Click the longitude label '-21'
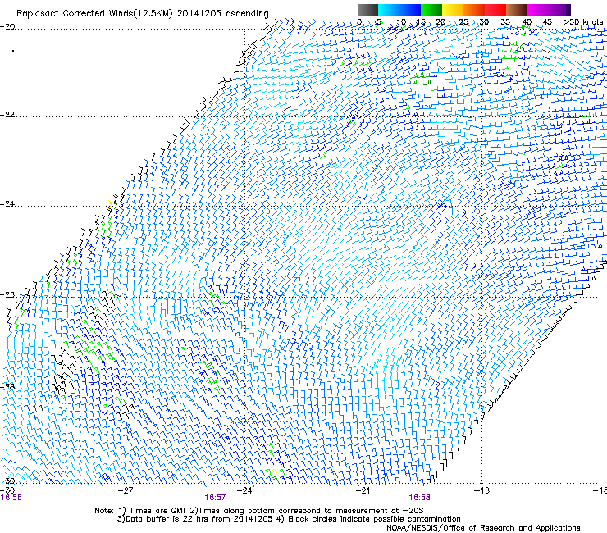607x533 pixels. pos(363,491)
